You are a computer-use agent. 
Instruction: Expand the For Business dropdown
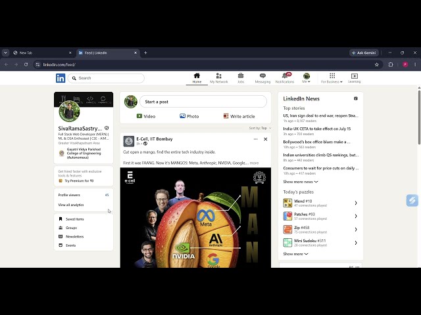[x=332, y=77]
